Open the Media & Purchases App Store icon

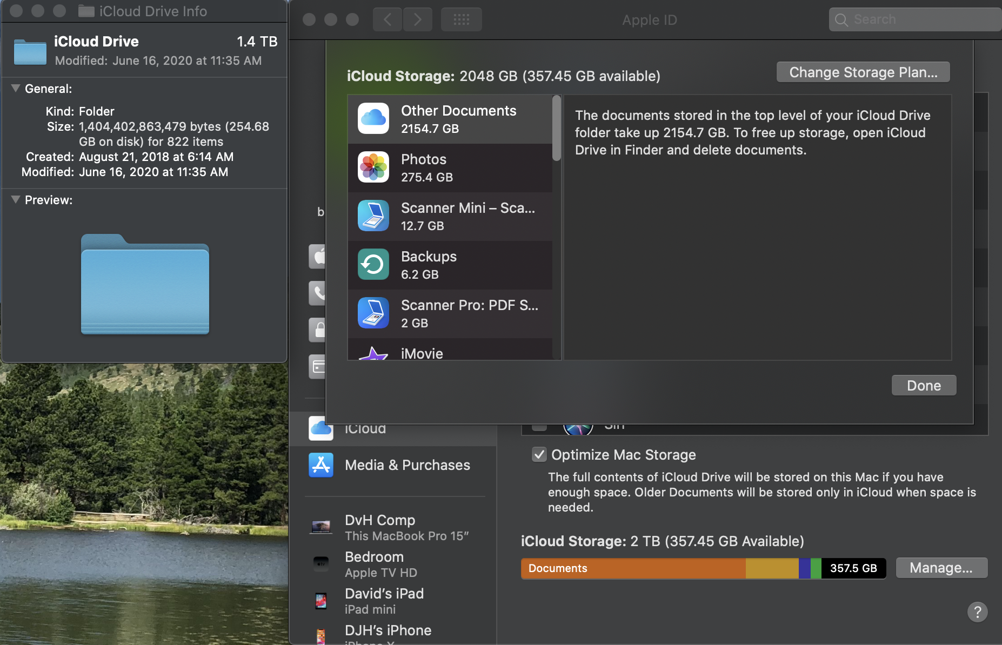click(321, 465)
